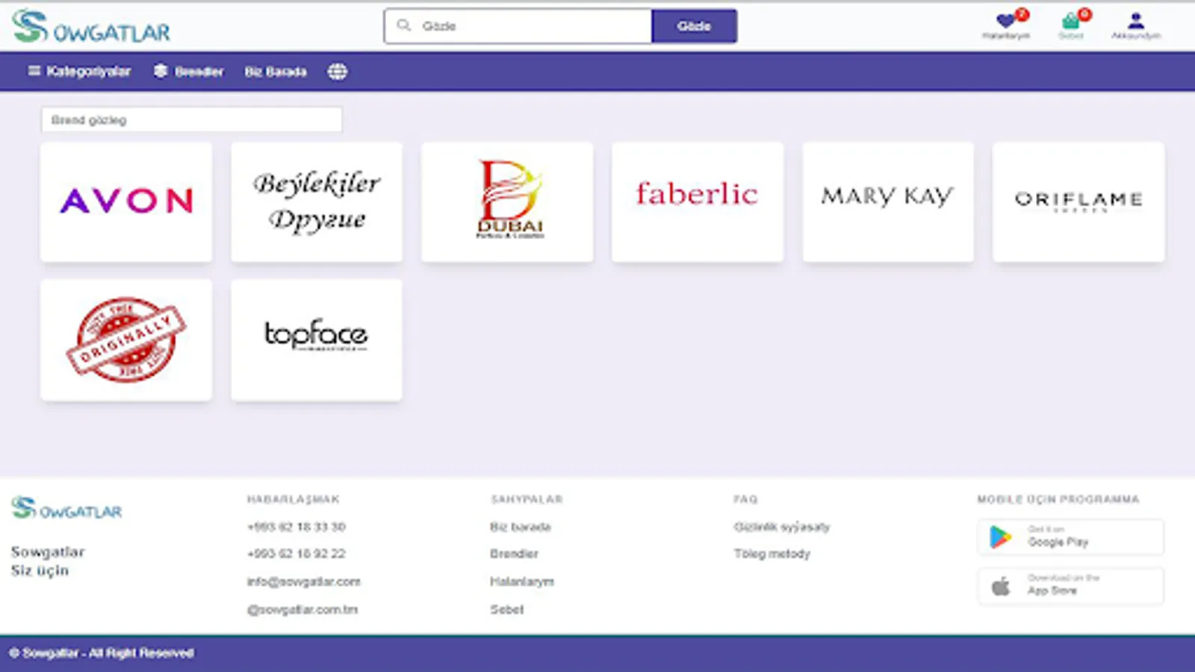1195x672 pixels.
Task: Click the Sowgatlar logo in the footer
Action: pos(66,509)
